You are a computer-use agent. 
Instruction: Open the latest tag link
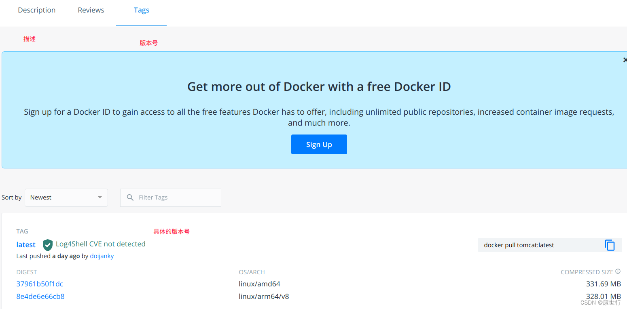point(25,244)
